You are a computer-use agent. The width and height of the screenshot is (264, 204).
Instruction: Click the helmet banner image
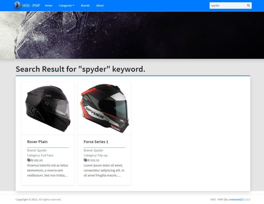coord(132,35)
